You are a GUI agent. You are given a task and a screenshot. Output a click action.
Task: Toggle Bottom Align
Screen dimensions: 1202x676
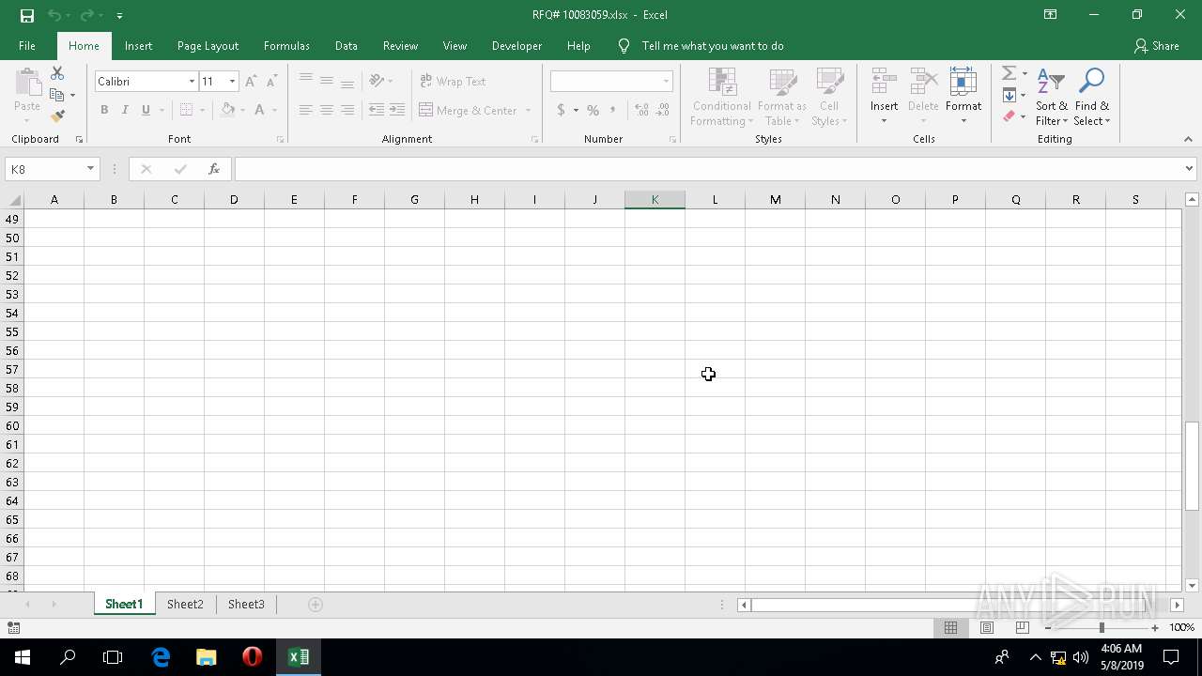point(347,81)
